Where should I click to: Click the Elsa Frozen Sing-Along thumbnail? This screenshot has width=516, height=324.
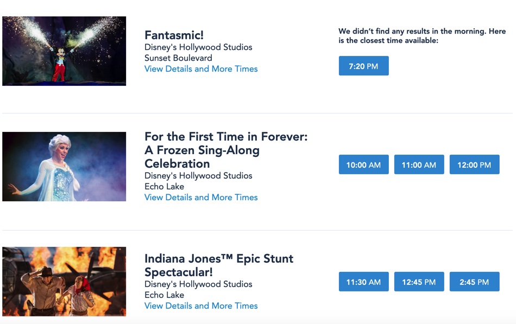[64, 167]
